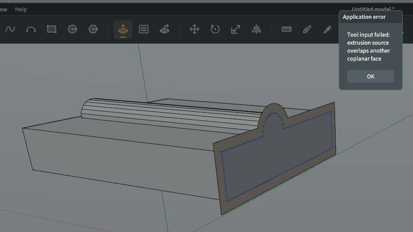The height and width of the screenshot is (232, 413).
Task: Activate the Scale tool
Action: point(236,29)
